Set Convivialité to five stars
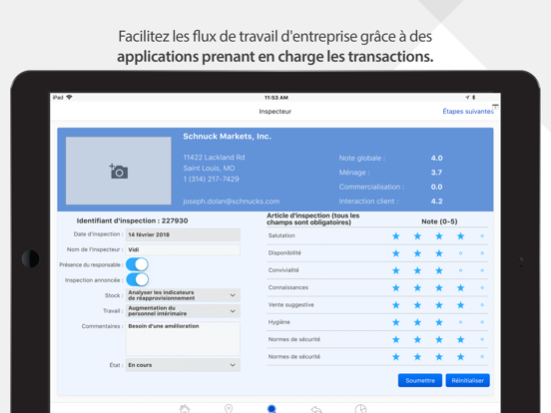 pos(482,270)
